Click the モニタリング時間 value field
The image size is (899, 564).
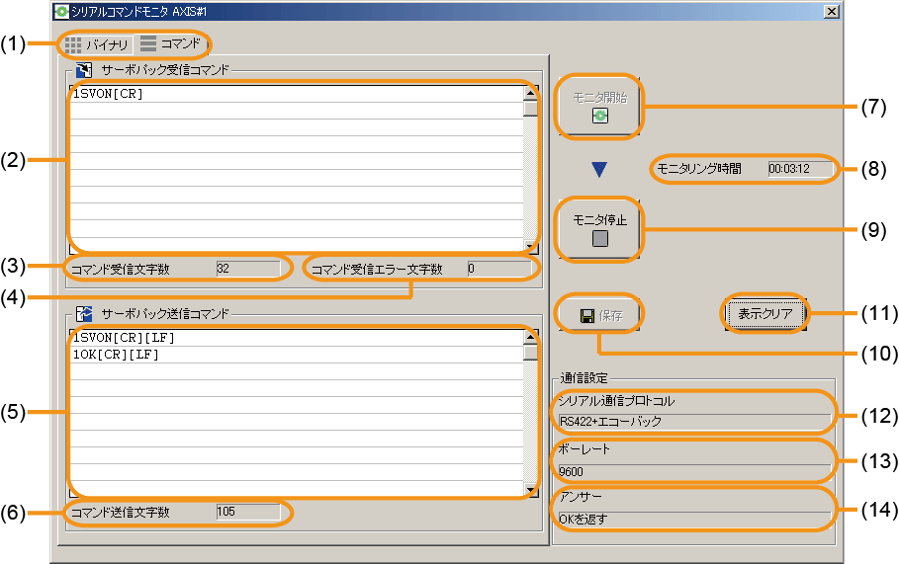pyautogui.click(x=798, y=169)
